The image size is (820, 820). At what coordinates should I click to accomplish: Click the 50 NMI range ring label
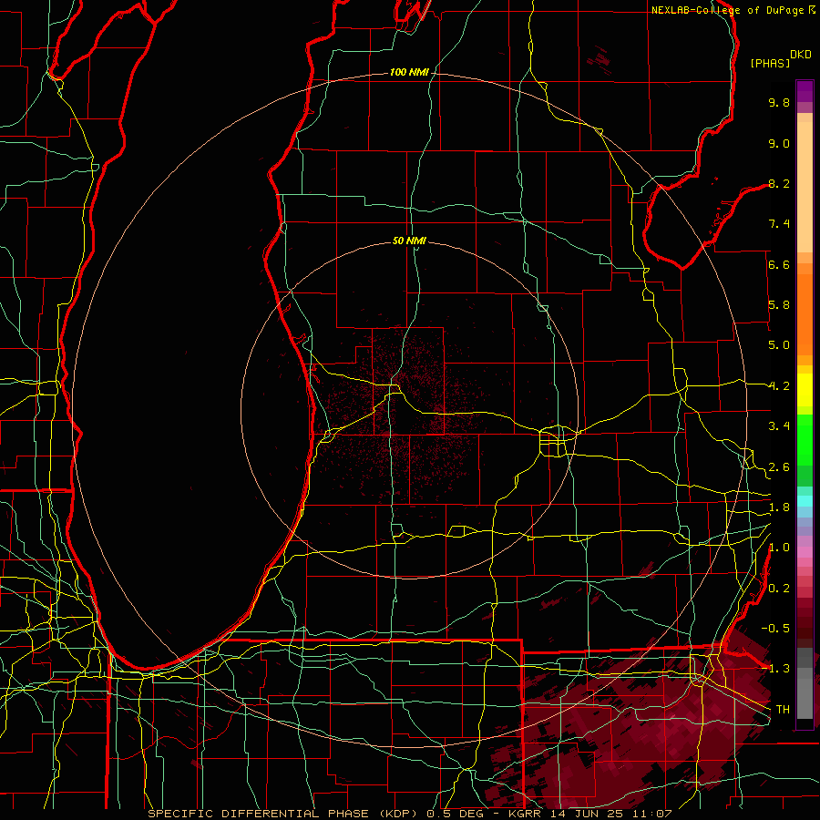(x=409, y=241)
